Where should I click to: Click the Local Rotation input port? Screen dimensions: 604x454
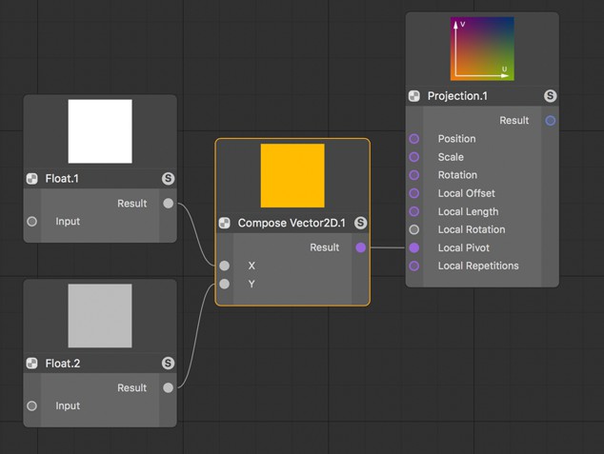[x=414, y=229]
